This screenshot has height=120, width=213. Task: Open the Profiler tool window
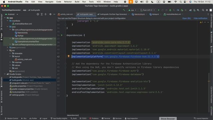[33, 118]
